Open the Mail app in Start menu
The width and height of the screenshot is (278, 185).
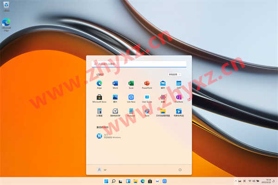163,84
